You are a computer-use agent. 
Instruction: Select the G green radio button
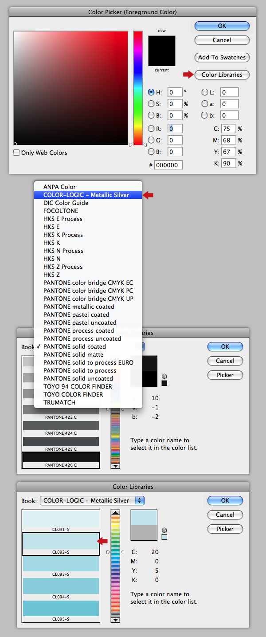click(x=151, y=140)
